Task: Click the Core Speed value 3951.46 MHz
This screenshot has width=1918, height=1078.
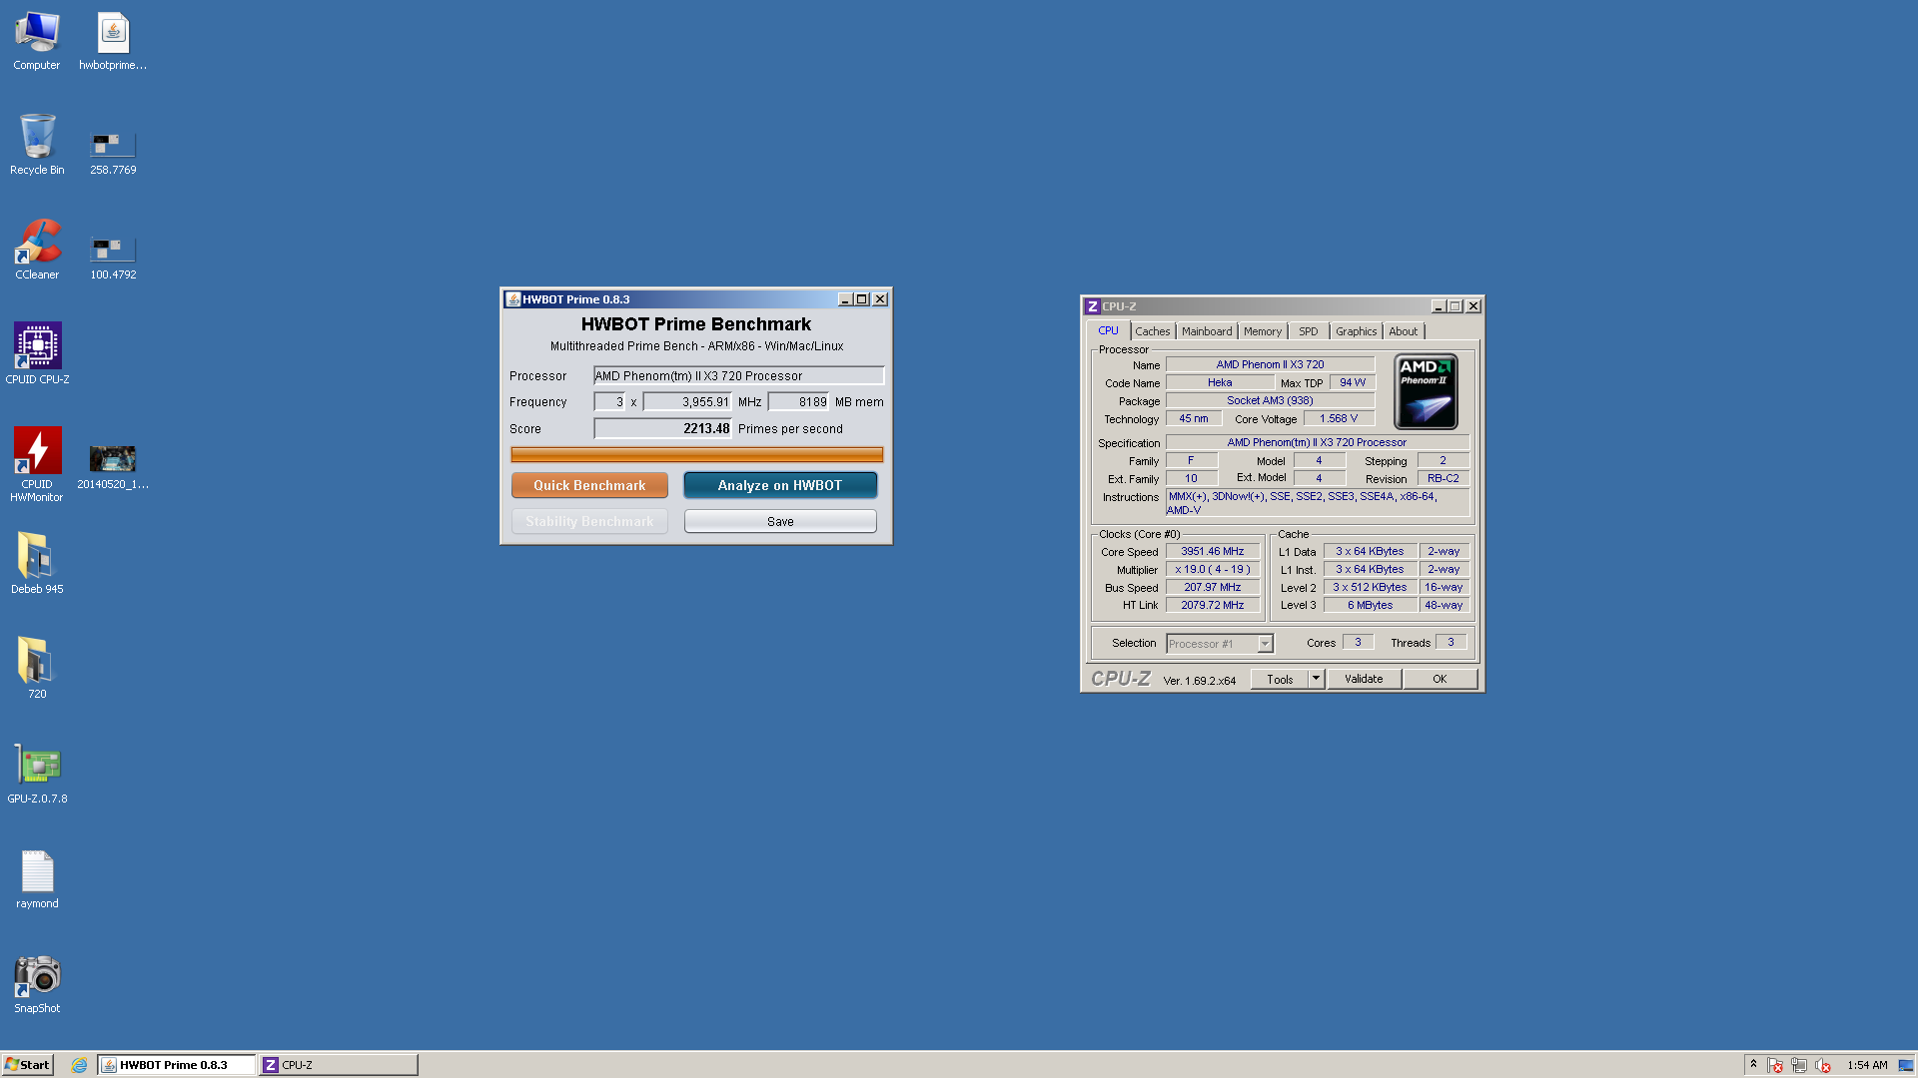Action: pyautogui.click(x=1212, y=551)
